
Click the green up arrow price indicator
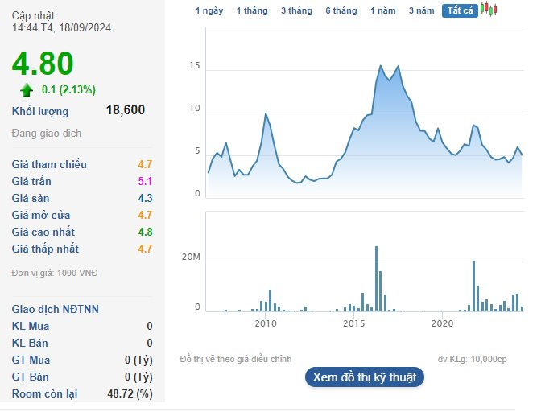[x=27, y=89]
